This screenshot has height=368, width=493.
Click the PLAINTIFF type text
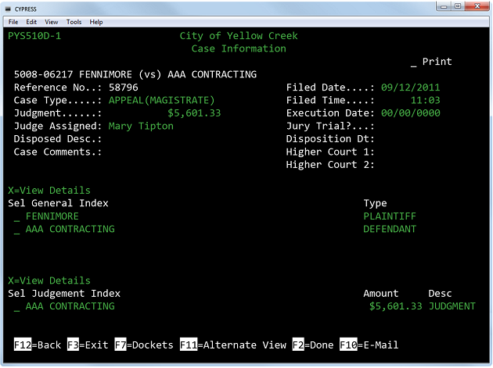tap(390, 216)
